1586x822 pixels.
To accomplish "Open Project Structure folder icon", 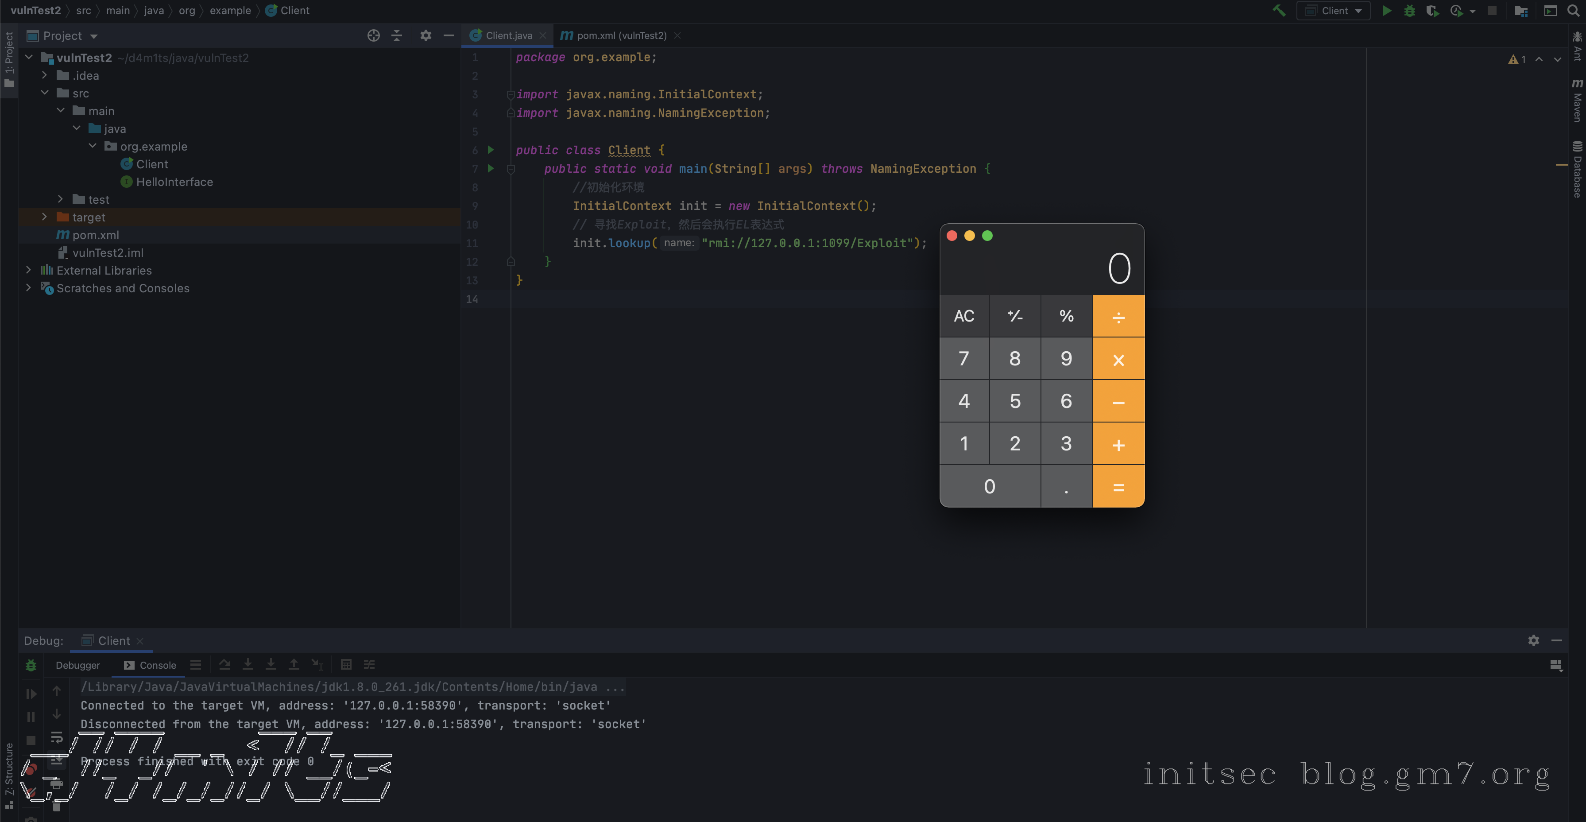I will pos(1521,11).
